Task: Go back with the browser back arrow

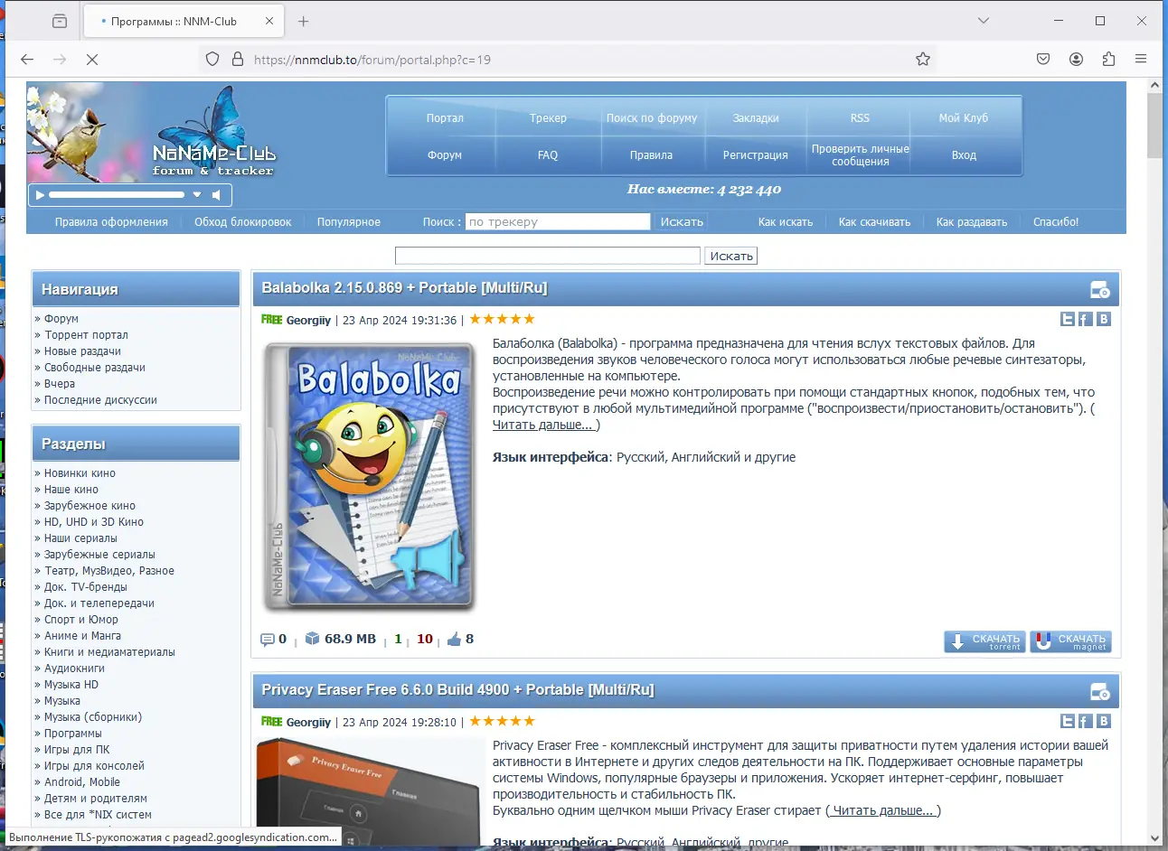Action: (x=27, y=60)
